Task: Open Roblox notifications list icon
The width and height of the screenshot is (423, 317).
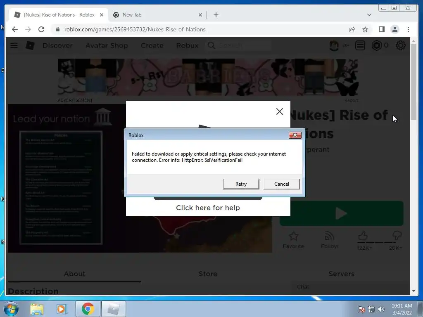Action: 360,45
